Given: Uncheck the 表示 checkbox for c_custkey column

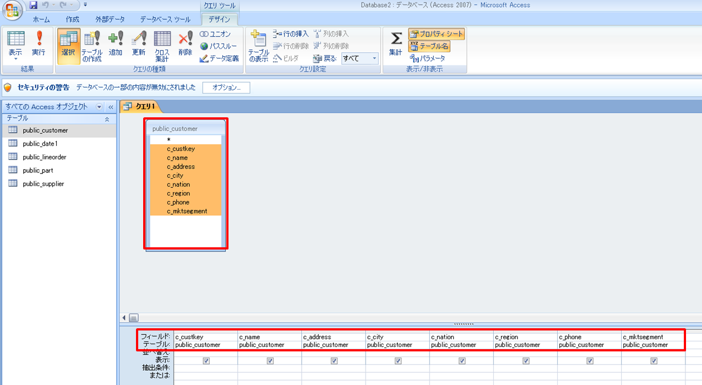Looking at the screenshot, I should (x=206, y=361).
